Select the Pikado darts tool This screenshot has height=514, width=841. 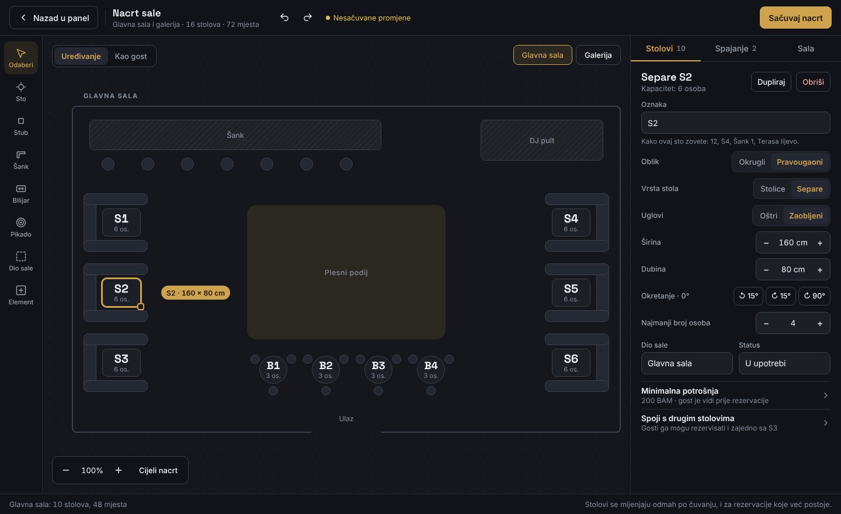pyautogui.click(x=21, y=227)
